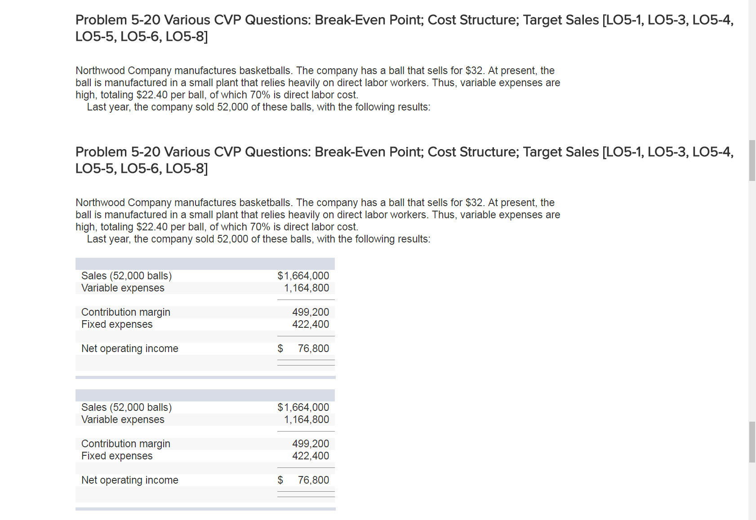The width and height of the screenshot is (756, 520).
Task: Select 76,800 value in first table
Action: point(313,348)
